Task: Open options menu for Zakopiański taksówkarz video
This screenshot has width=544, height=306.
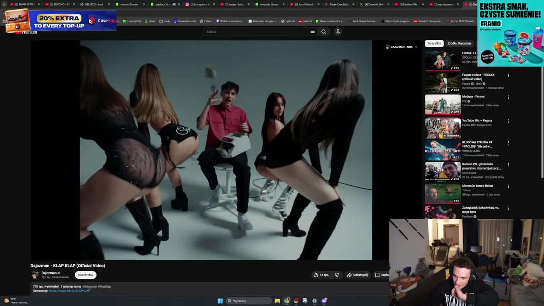Action: pyautogui.click(x=509, y=208)
